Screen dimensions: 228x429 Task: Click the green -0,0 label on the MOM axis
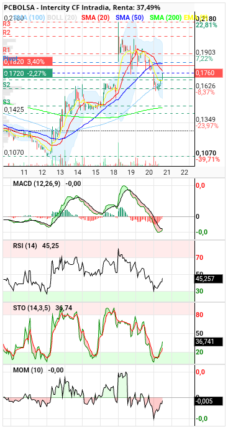coord(202,418)
